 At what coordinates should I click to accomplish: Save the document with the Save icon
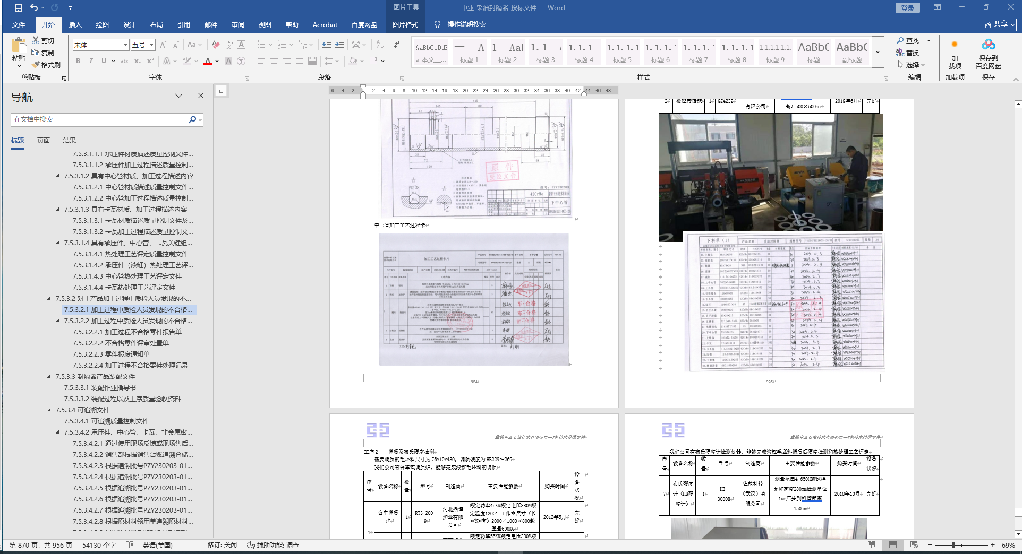[19, 8]
